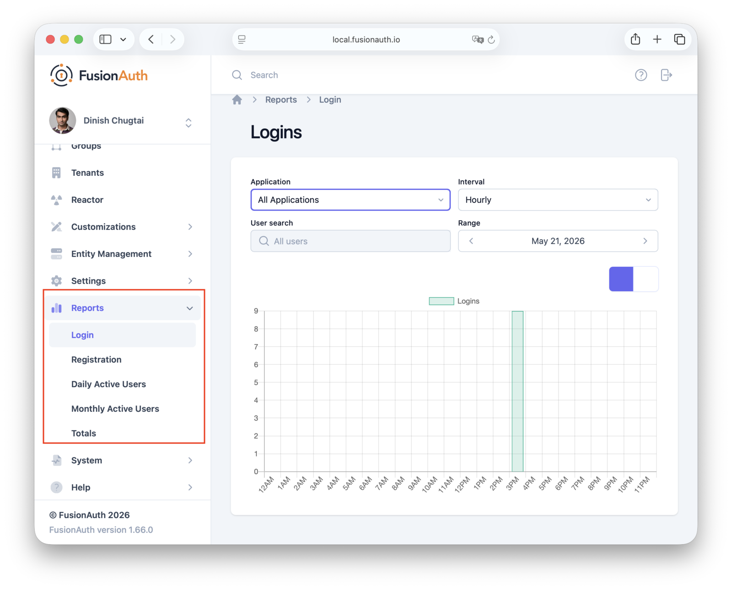
Task: Click Dinish Chugtai's profile avatar
Action: click(63, 120)
